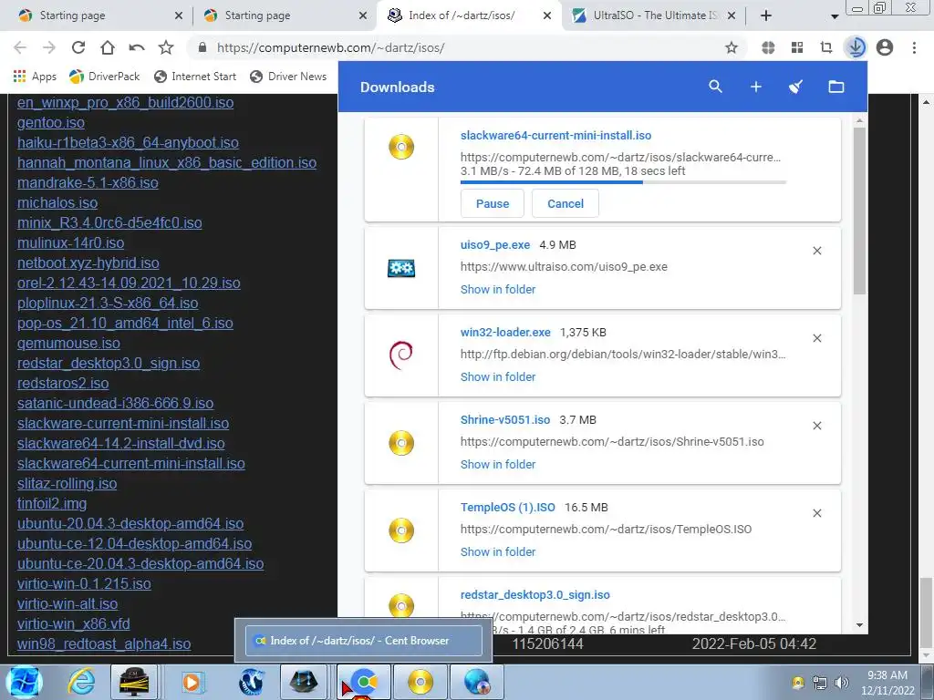The height and width of the screenshot is (700, 934).
Task: Clear downloads list with broom icon
Action: [795, 87]
